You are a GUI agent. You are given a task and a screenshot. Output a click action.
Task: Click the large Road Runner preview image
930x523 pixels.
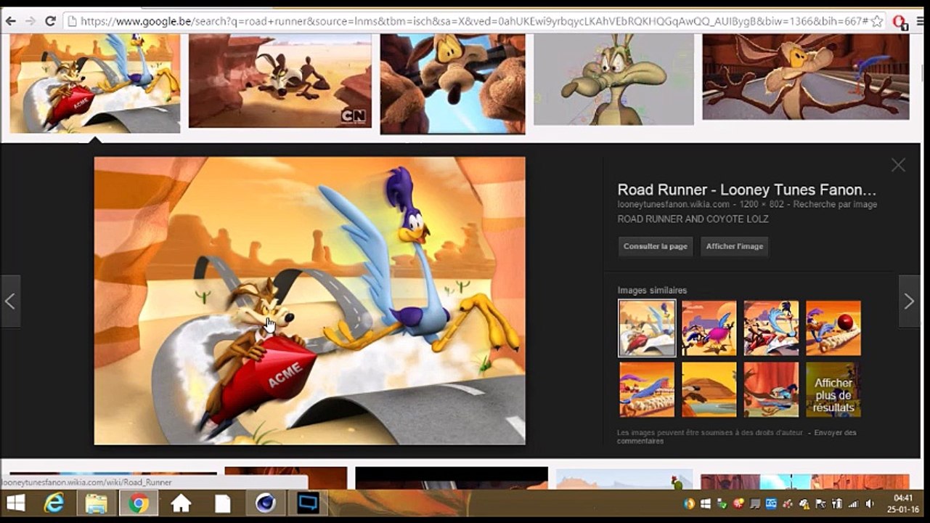click(x=309, y=301)
